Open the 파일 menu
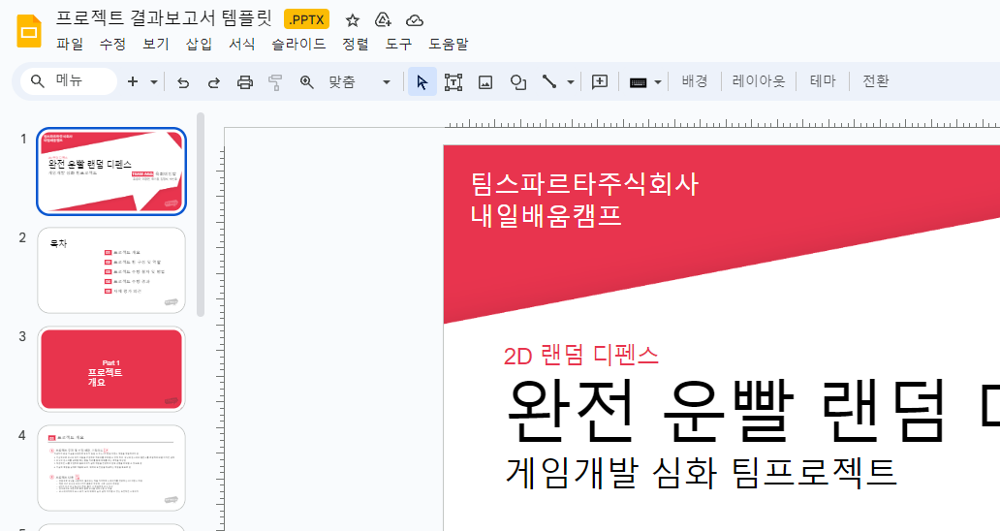The height and width of the screenshot is (531, 1000). [70, 44]
